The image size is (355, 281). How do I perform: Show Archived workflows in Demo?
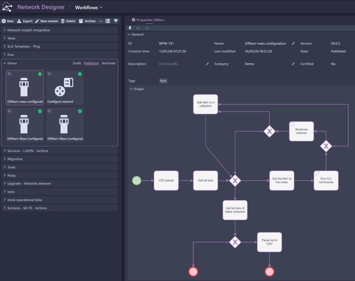coord(108,63)
